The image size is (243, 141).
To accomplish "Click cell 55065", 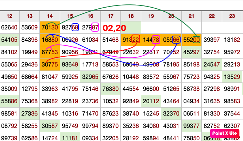I will pyautogui.click(x=9, y=65).
